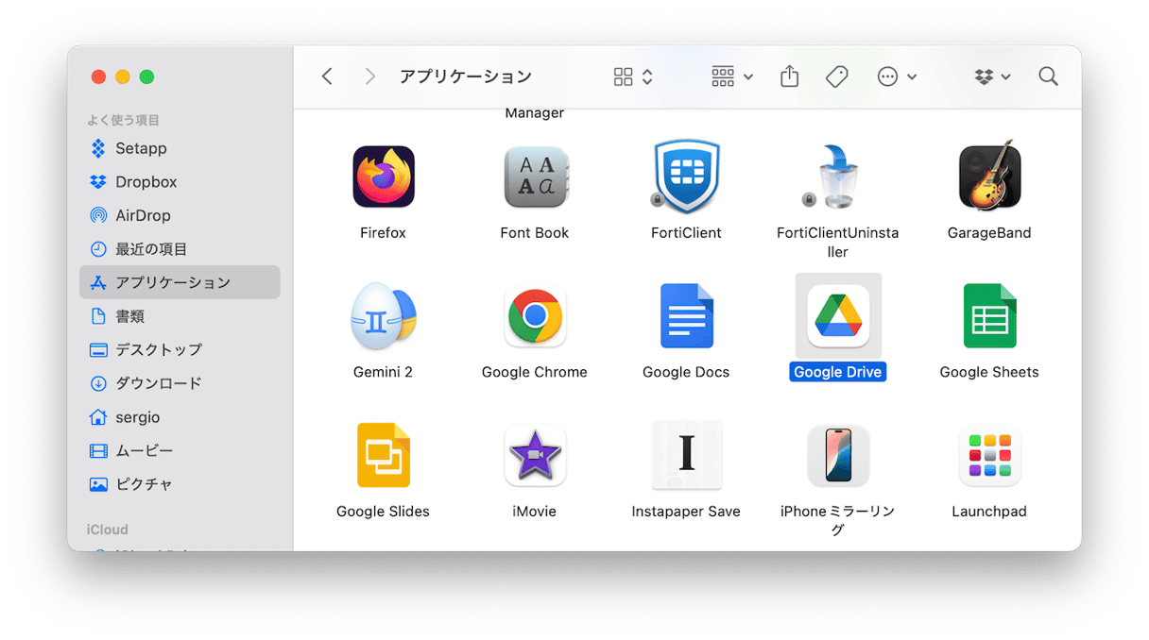1149x640 pixels.
Task: Click the tag toolbar button
Action: [836, 77]
